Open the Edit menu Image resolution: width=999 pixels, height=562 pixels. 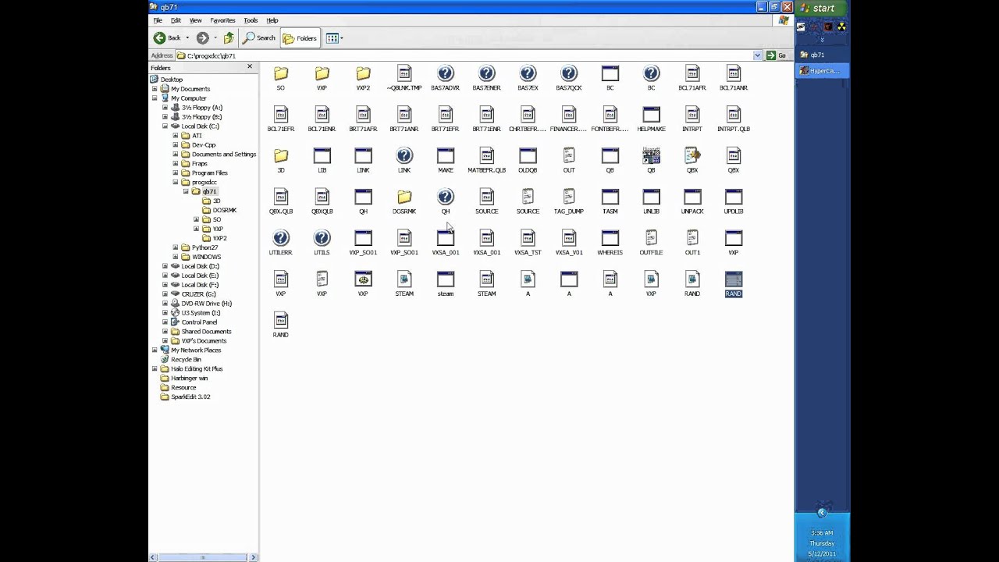(176, 20)
